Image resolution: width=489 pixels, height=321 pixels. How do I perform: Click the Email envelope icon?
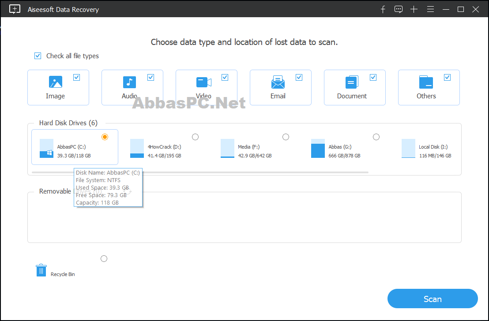pyautogui.click(x=278, y=82)
